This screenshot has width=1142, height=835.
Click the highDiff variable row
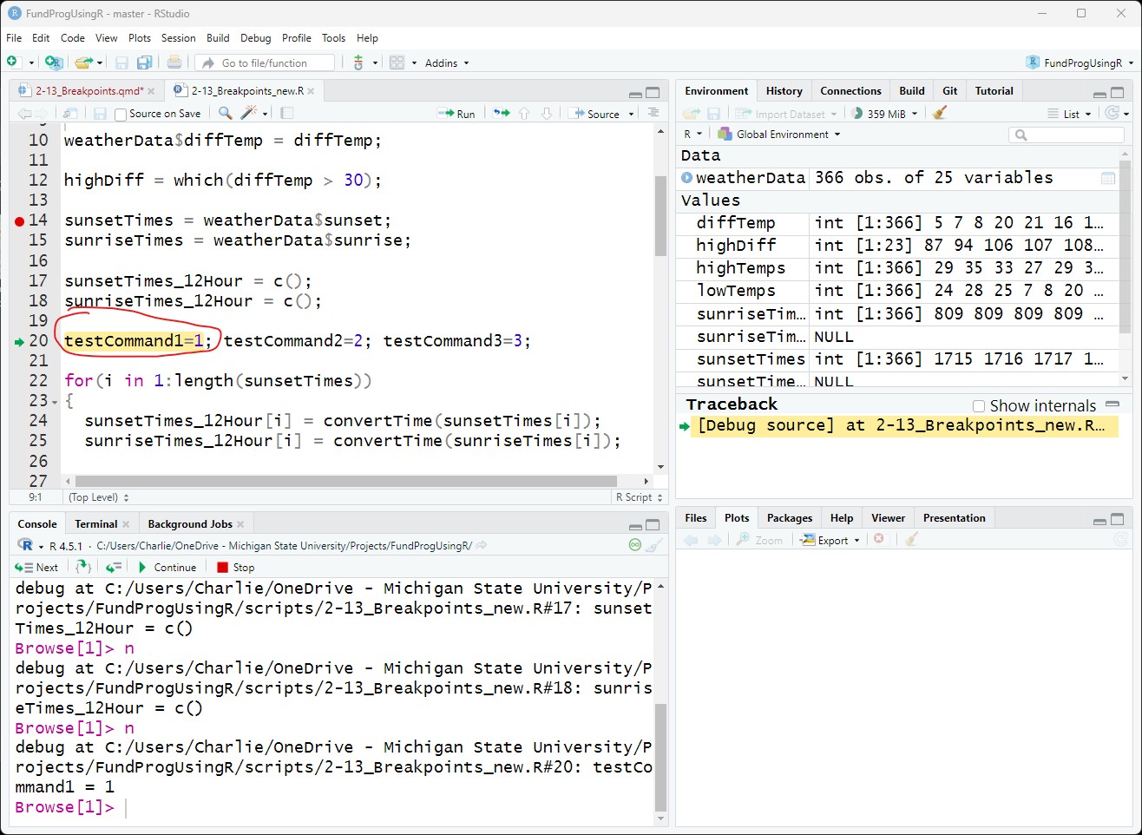point(898,246)
